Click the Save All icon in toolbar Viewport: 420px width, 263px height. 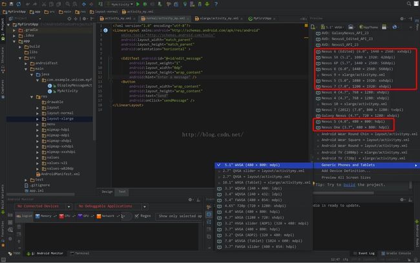[11, 4]
